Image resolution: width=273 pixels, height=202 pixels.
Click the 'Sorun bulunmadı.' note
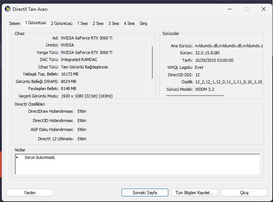pos(40,157)
